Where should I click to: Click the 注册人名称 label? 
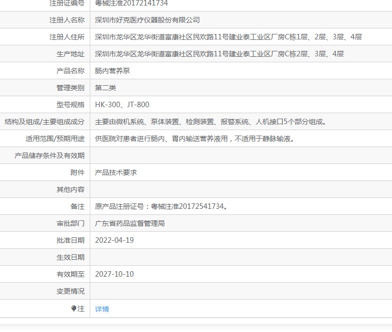coord(67,20)
